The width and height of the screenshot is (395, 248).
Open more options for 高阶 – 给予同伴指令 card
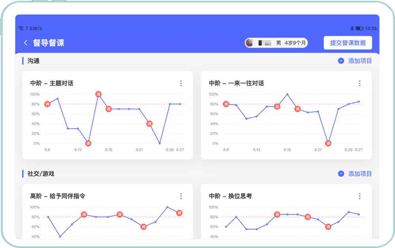pos(181,196)
